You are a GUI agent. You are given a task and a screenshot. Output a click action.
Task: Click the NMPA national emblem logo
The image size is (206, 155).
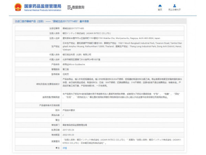coord(18,7)
